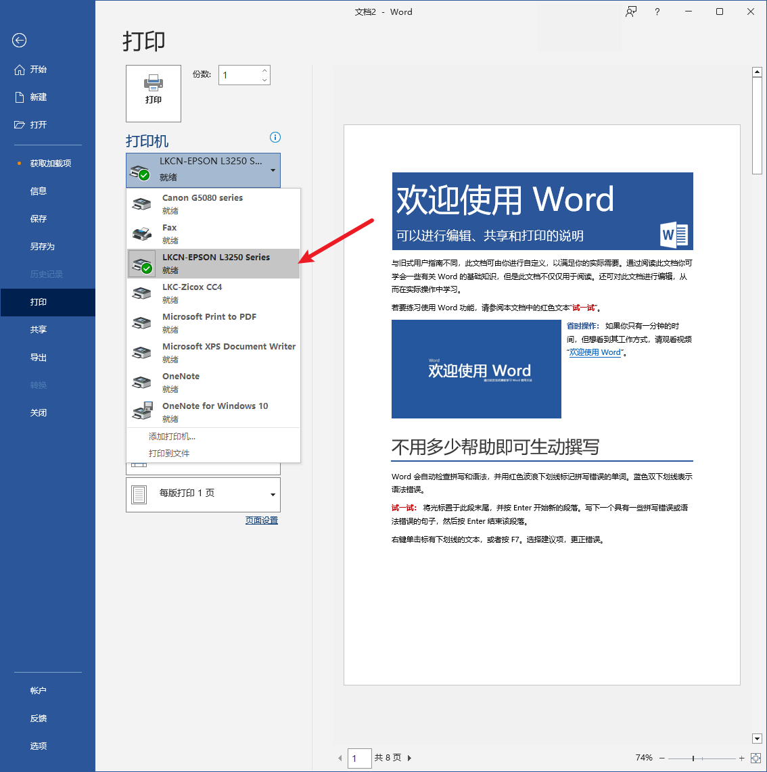Decrease the number of copies
The height and width of the screenshot is (772, 767).
click(264, 80)
